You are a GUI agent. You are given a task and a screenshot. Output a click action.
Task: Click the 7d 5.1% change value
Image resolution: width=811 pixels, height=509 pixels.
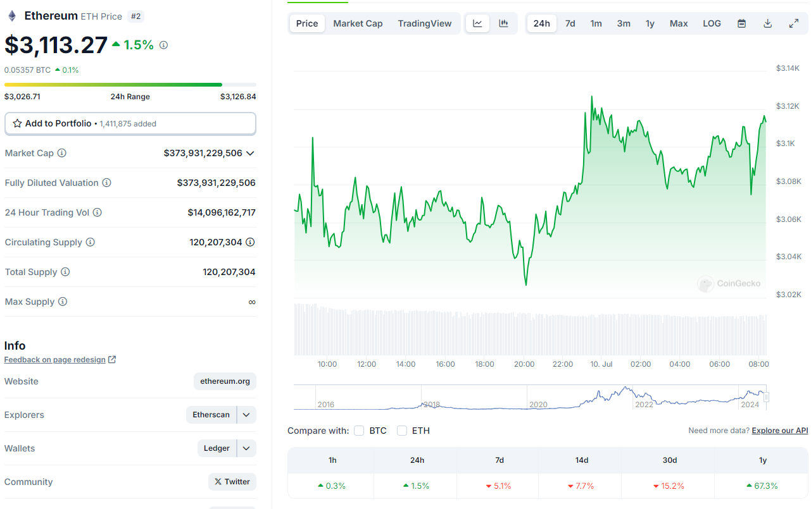tap(498, 486)
